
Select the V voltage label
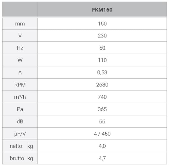tap(20, 36)
